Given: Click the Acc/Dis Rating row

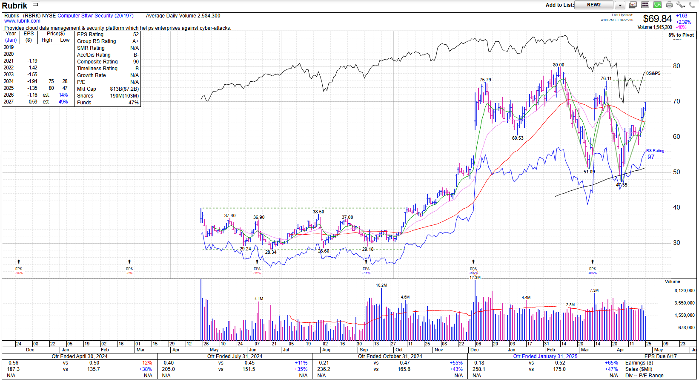Looking at the screenshot, I should [x=108, y=55].
